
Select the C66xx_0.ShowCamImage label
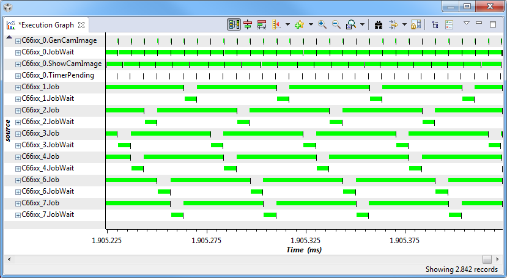pyautogui.click(x=62, y=64)
